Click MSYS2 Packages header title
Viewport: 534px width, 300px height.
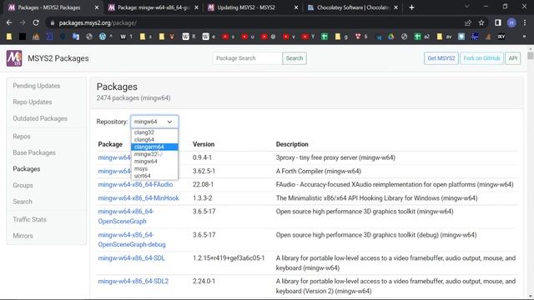pos(58,58)
